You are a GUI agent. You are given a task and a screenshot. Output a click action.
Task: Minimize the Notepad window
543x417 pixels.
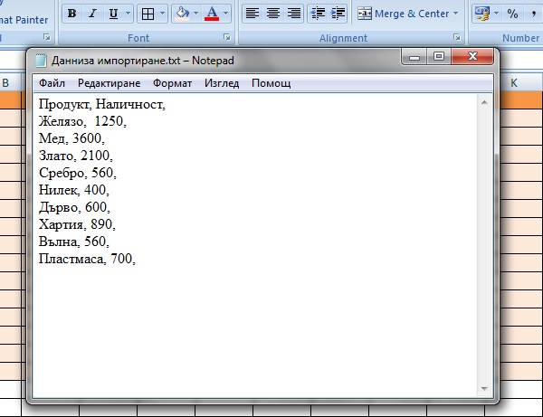tap(414, 56)
